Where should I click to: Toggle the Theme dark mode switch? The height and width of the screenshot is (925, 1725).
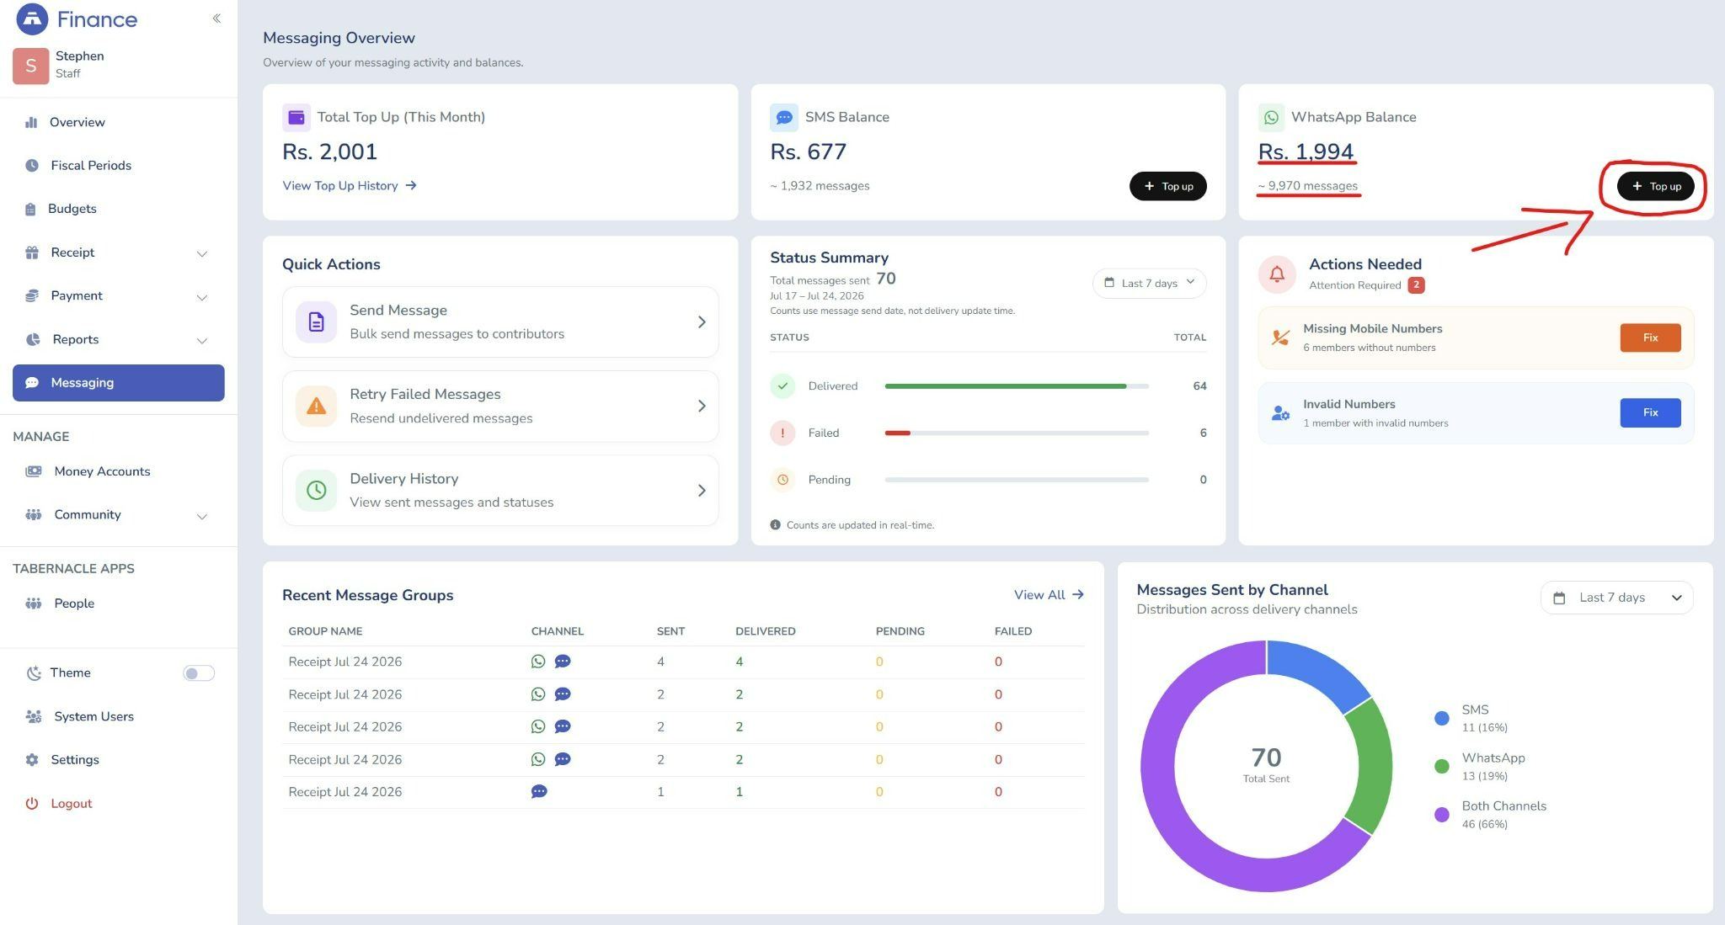coord(199,673)
